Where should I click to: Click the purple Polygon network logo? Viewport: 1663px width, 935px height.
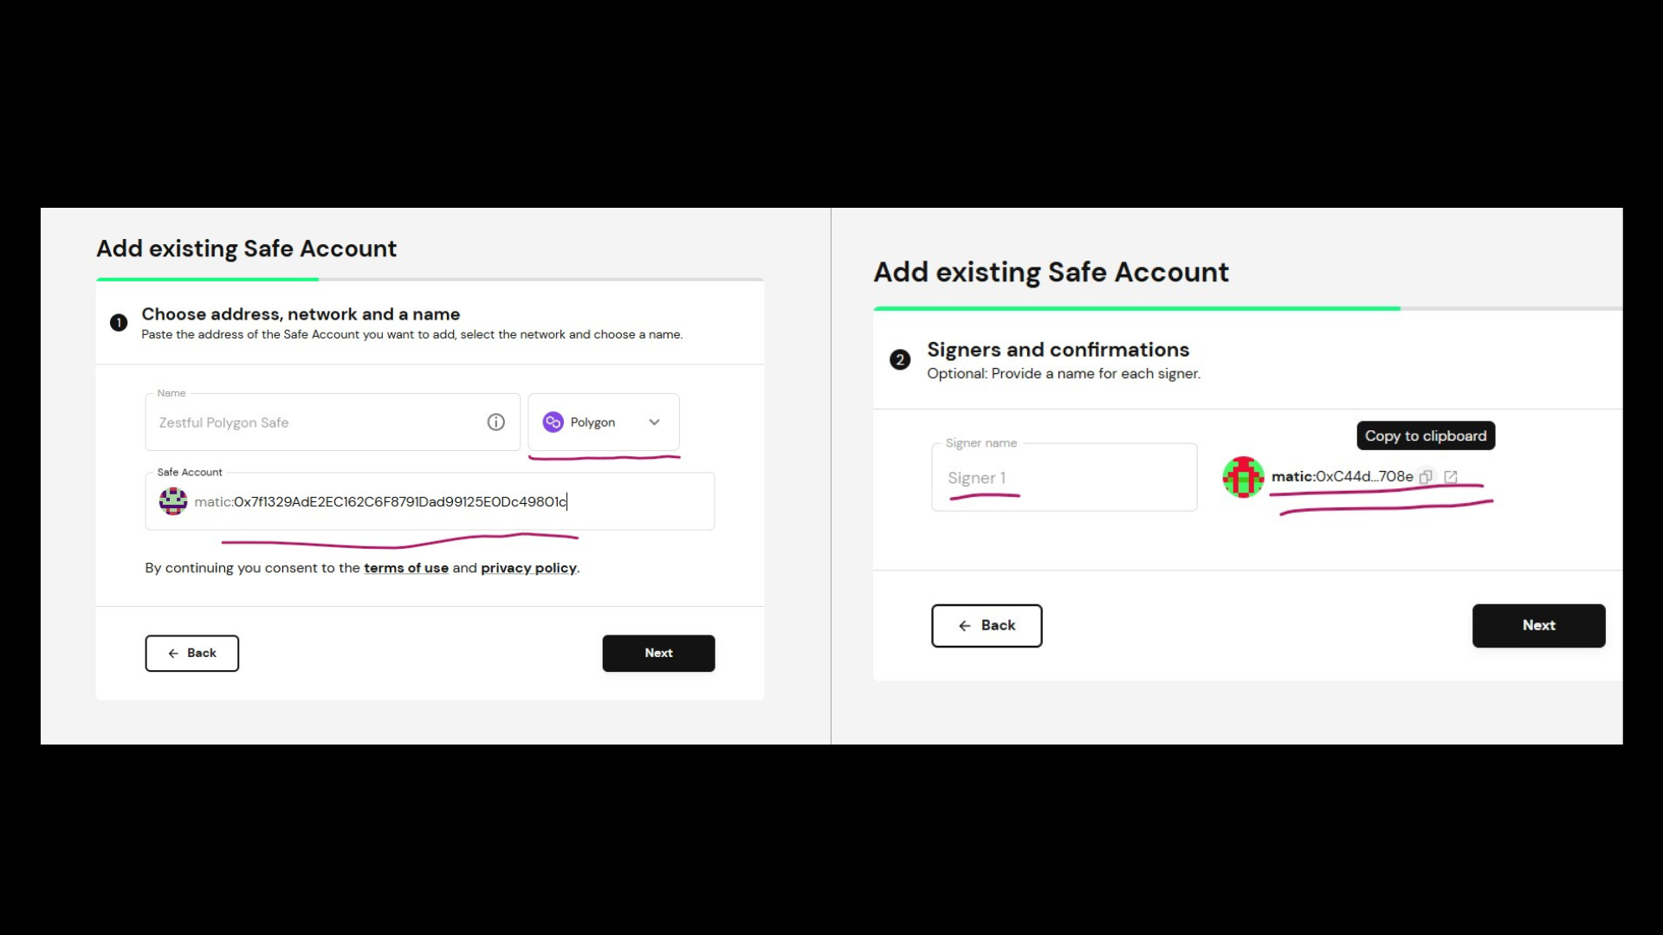(x=553, y=422)
